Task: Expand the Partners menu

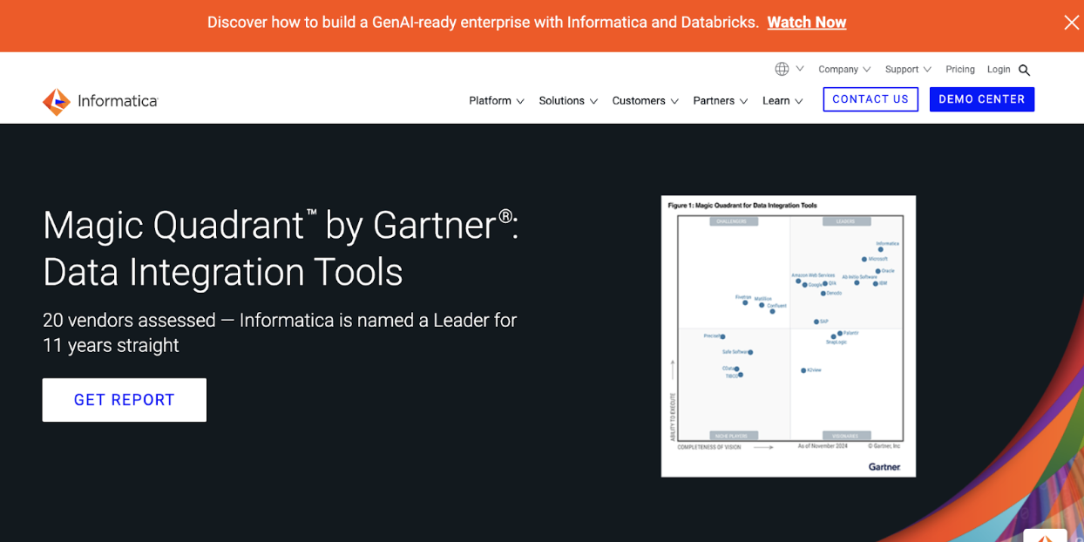Action: pyautogui.click(x=721, y=101)
